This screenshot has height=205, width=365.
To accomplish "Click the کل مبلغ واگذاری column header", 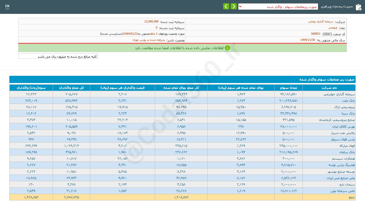I will pos(71,88).
